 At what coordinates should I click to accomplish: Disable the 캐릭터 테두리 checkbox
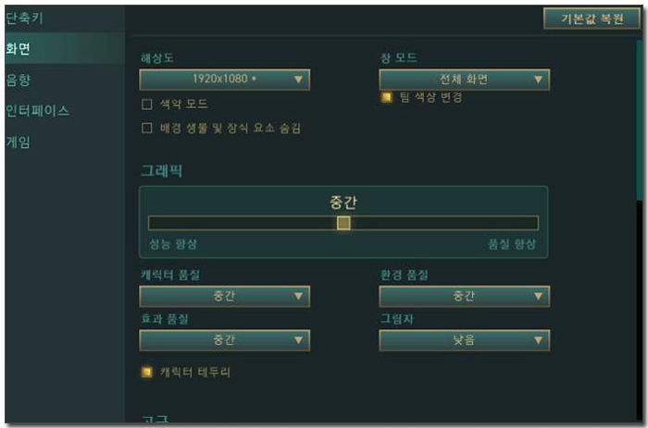click(146, 372)
